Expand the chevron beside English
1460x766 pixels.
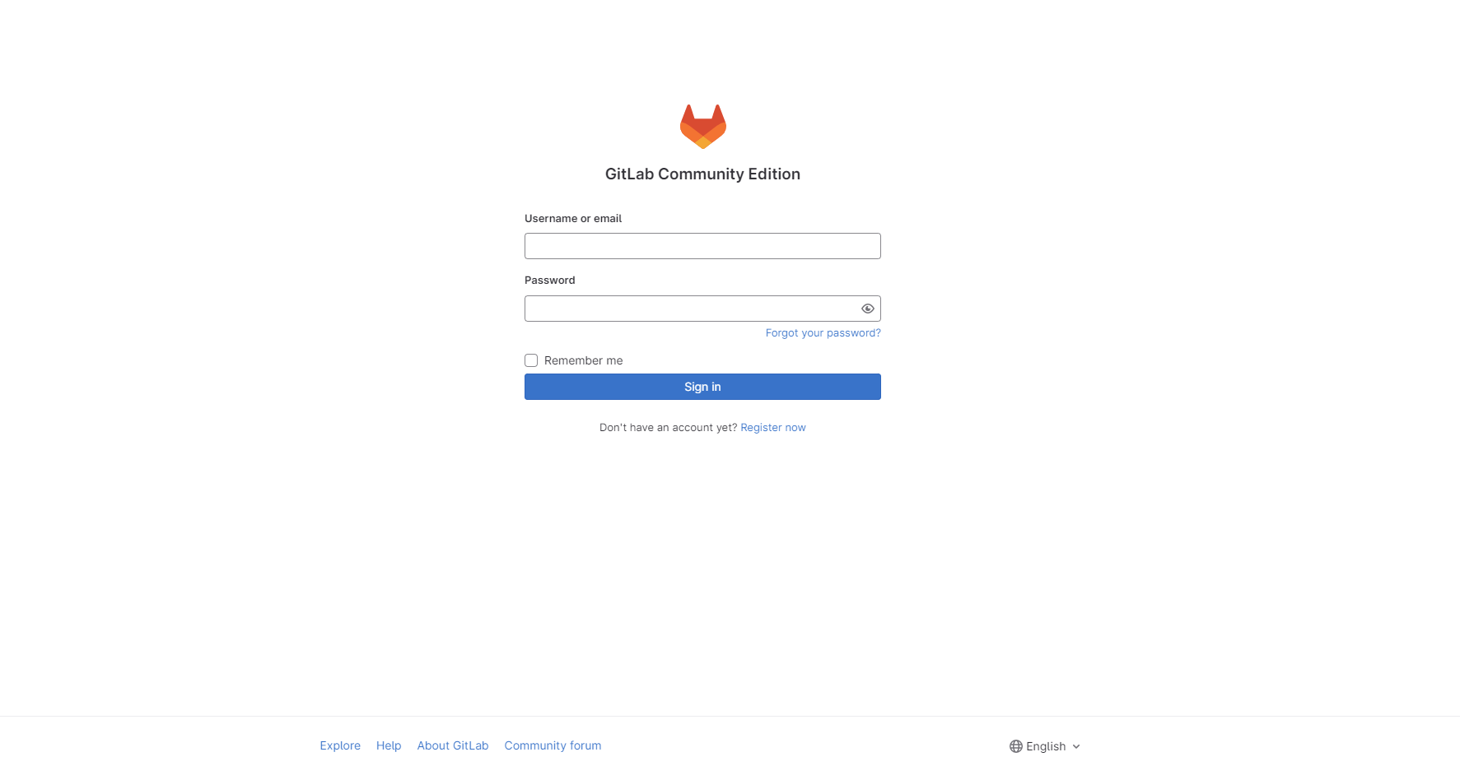pos(1075,746)
